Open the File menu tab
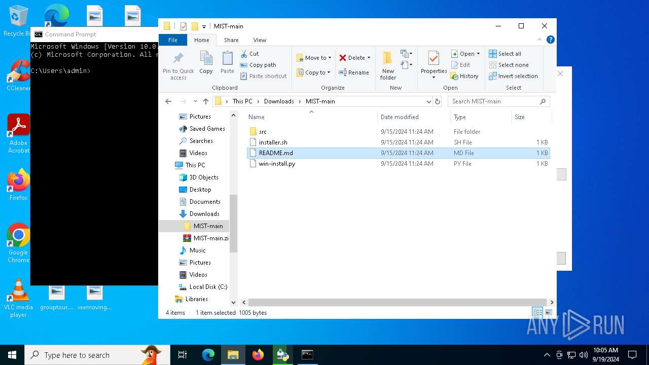Screen dimensions: 649x365 [173, 40]
